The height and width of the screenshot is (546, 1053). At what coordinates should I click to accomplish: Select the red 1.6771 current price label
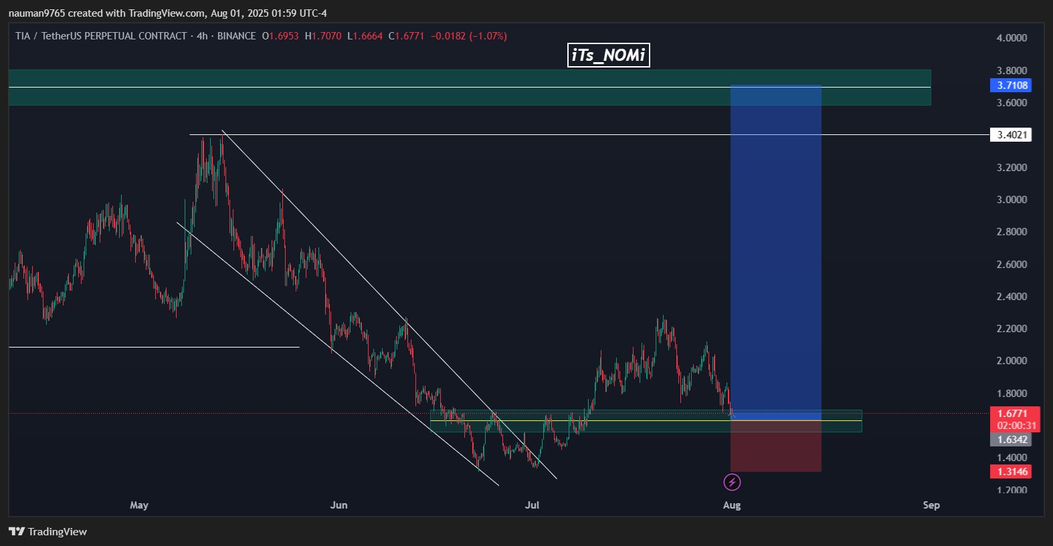[x=1014, y=414]
